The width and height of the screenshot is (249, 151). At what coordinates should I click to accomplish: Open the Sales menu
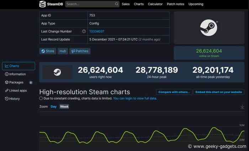tap(126, 4)
